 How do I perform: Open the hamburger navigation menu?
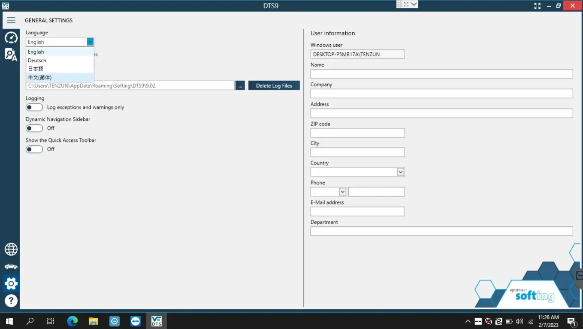coord(11,20)
